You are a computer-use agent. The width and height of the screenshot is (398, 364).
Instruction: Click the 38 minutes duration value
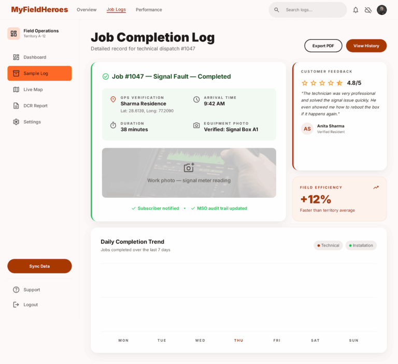pyautogui.click(x=134, y=129)
